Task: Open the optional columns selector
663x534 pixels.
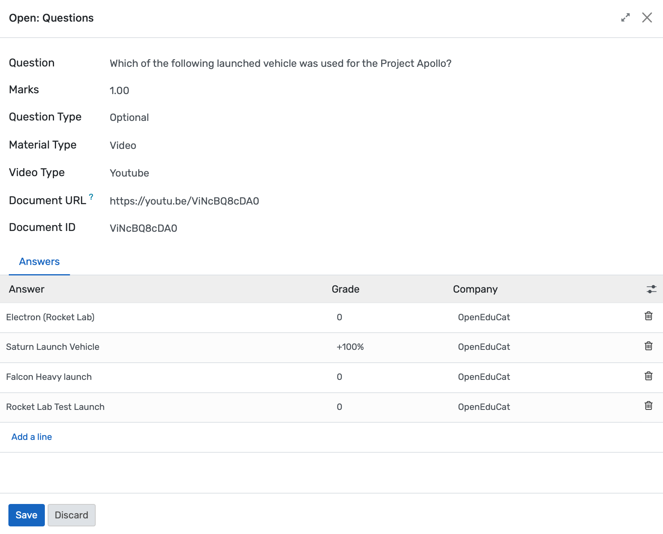Action: coord(651,289)
